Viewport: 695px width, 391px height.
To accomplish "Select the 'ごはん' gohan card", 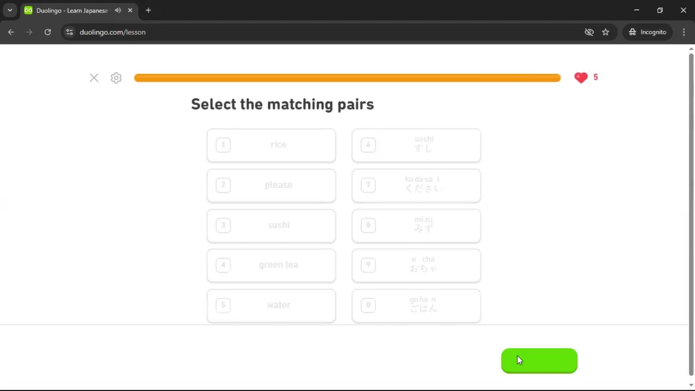I will [416, 305].
